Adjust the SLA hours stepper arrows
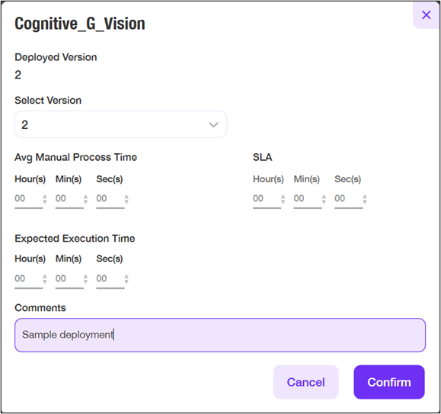The width and height of the screenshot is (441, 414). (x=283, y=199)
